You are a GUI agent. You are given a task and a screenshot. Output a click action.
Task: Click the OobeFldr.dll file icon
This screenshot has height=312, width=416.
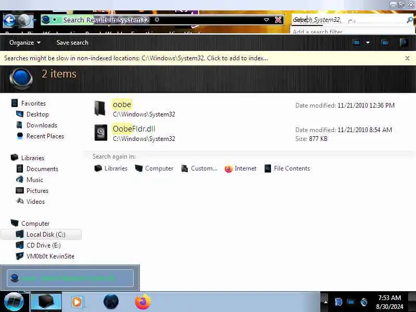click(100, 133)
